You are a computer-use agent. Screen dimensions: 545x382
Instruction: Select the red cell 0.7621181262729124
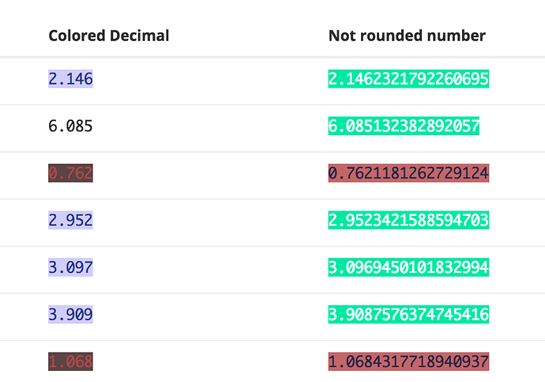(x=408, y=173)
